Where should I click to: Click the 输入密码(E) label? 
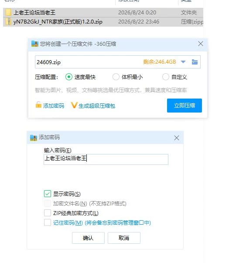(x=58, y=150)
